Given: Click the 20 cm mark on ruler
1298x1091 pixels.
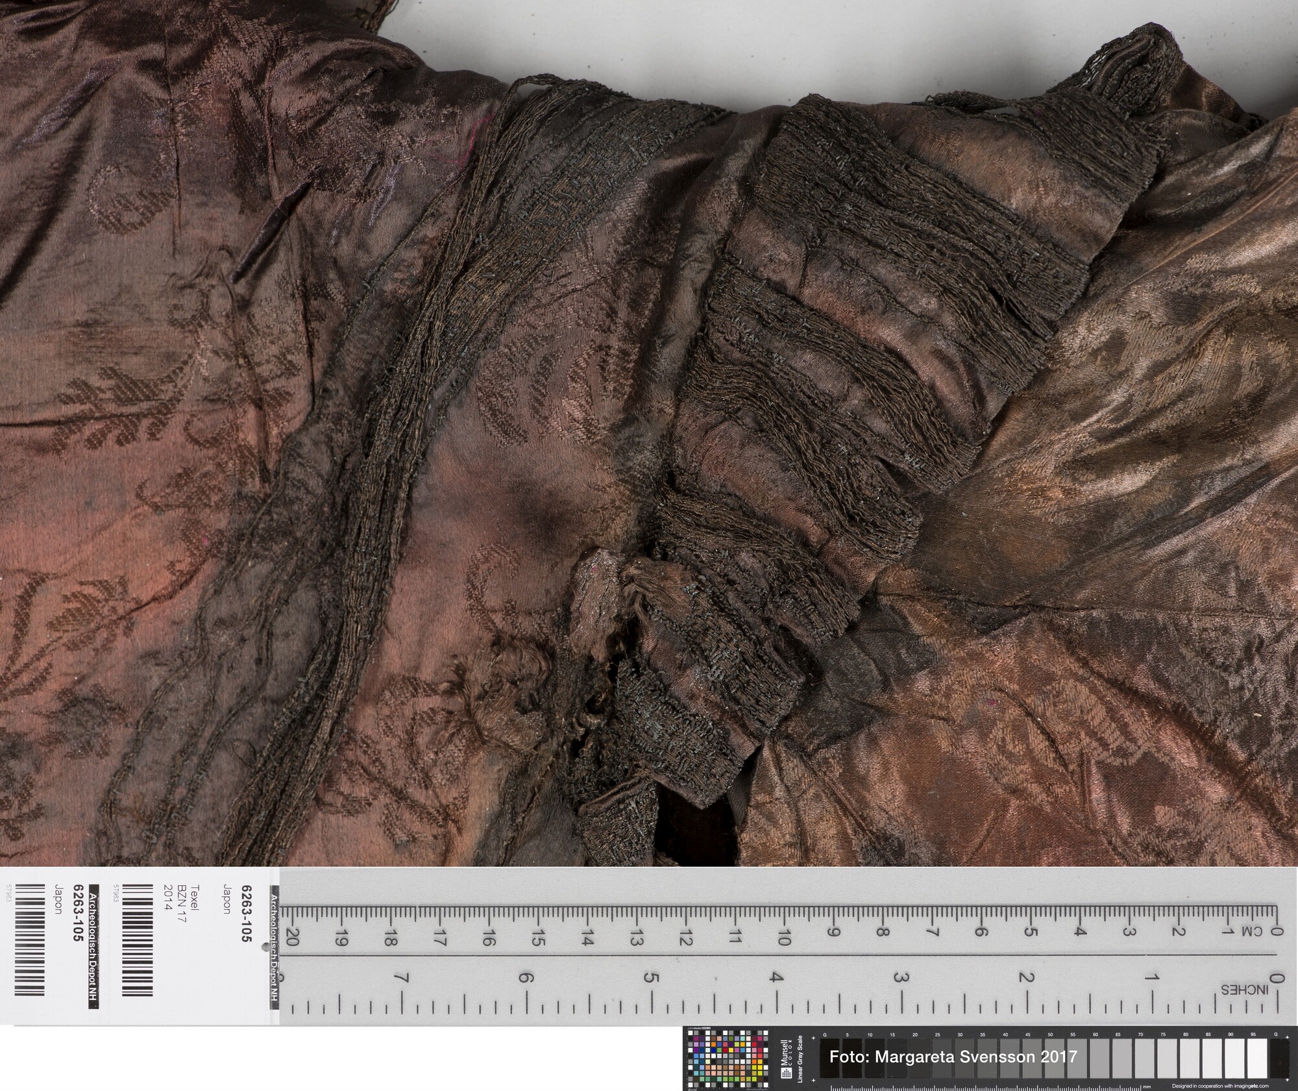Looking at the screenshot, I should tap(291, 938).
